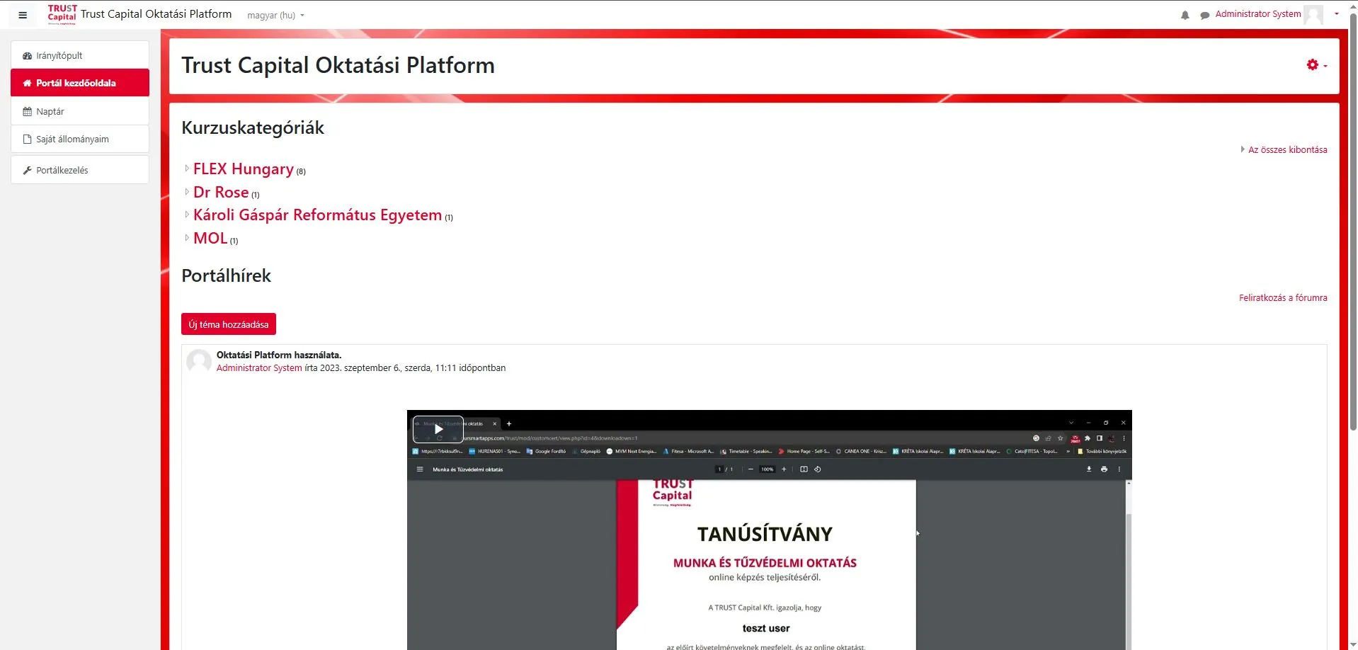Open Károli Gáspár Református Egyetem category
The height and width of the screenshot is (650, 1358).
[317, 215]
